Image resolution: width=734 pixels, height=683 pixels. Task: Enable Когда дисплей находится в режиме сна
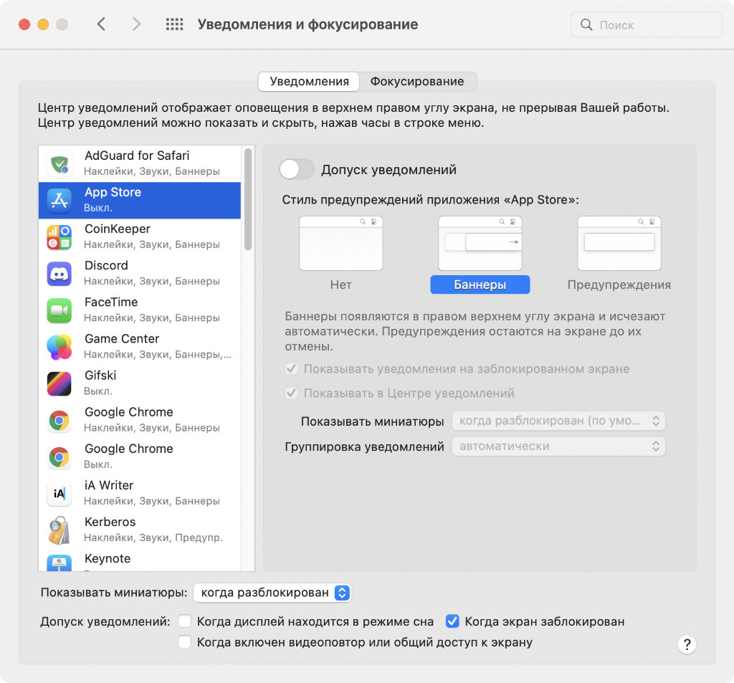point(184,621)
